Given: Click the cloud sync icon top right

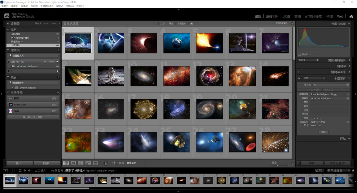Looking at the screenshot, I should (351, 16).
